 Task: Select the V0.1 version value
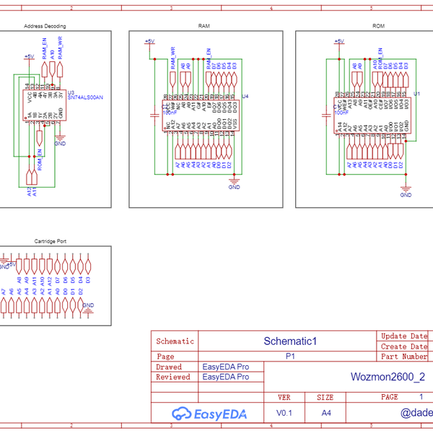pyautogui.click(x=285, y=413)
